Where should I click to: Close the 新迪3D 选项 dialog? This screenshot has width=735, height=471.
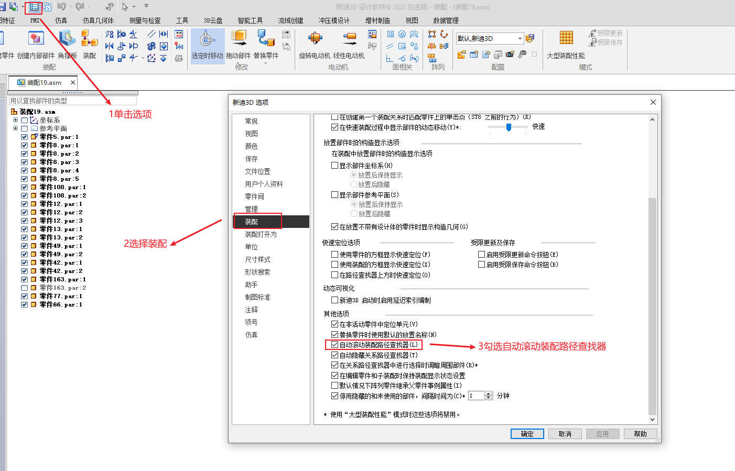[653, 102]
